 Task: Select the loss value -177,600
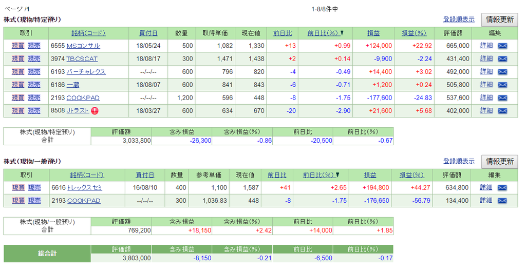[x=380, y=98]
